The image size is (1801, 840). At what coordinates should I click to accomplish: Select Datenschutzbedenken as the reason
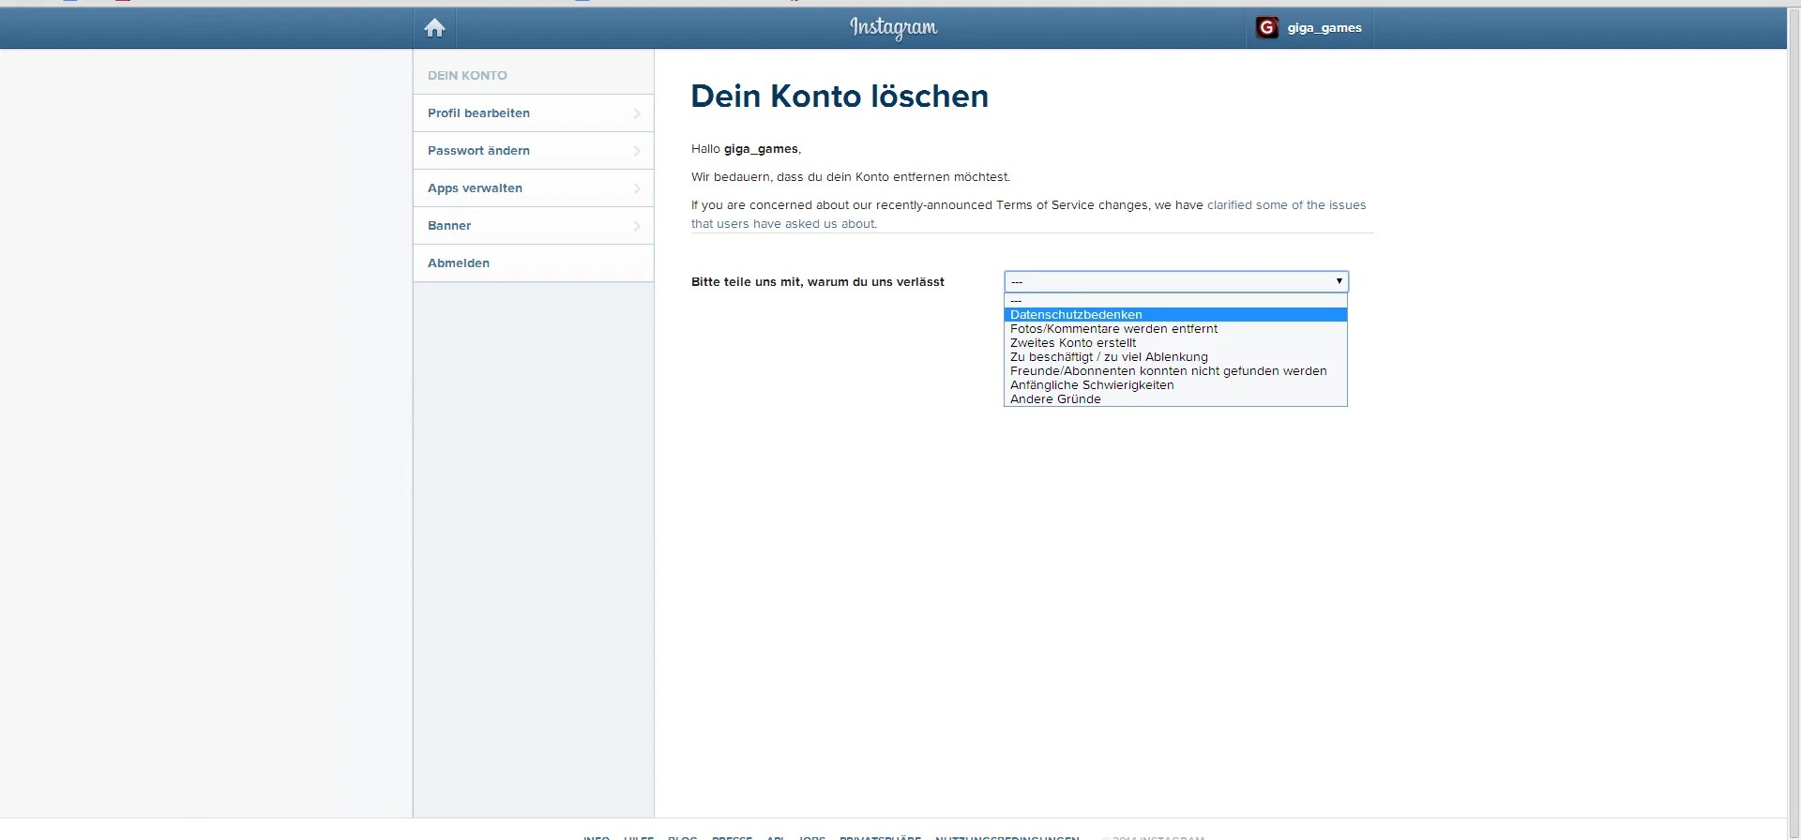coord(1175,315)
